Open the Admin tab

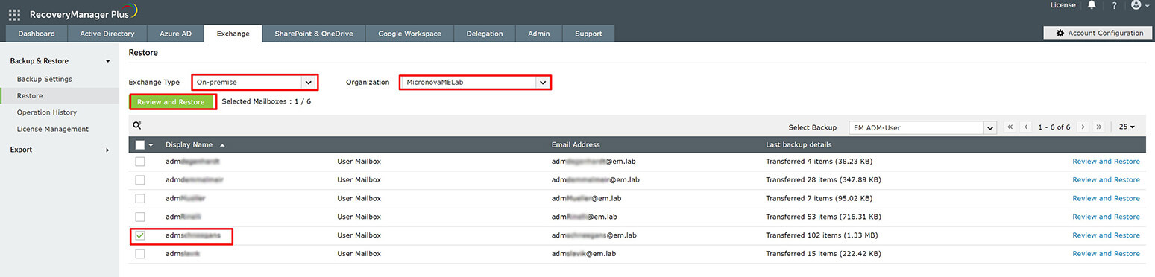click(539, 34)
